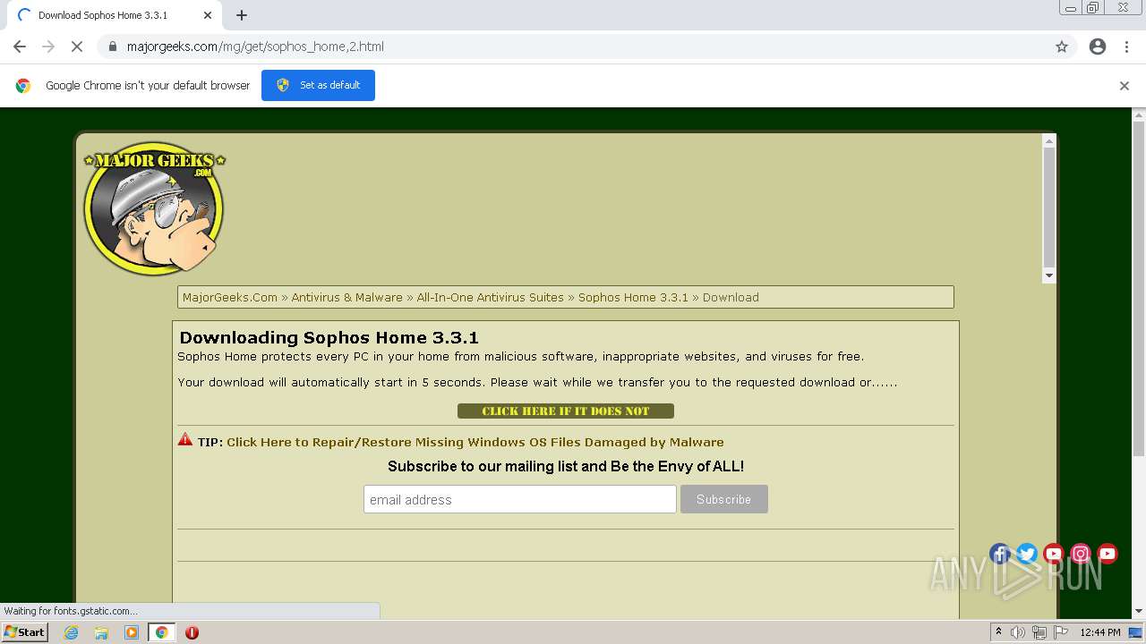Set Chrome as default browser
The width and height of the screenshot is (1146, 644).
point(318,85)
